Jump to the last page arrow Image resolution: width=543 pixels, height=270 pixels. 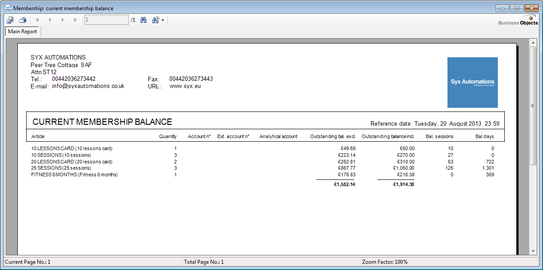(75, 20)
